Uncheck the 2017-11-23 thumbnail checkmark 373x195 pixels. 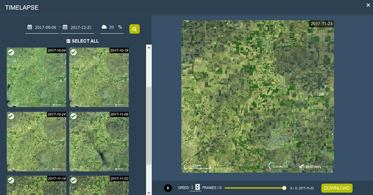pyautogui.click(x=74, y=180)
